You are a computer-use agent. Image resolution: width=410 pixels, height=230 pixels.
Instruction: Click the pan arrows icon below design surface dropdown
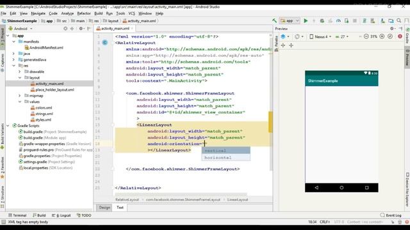[283, 45]
